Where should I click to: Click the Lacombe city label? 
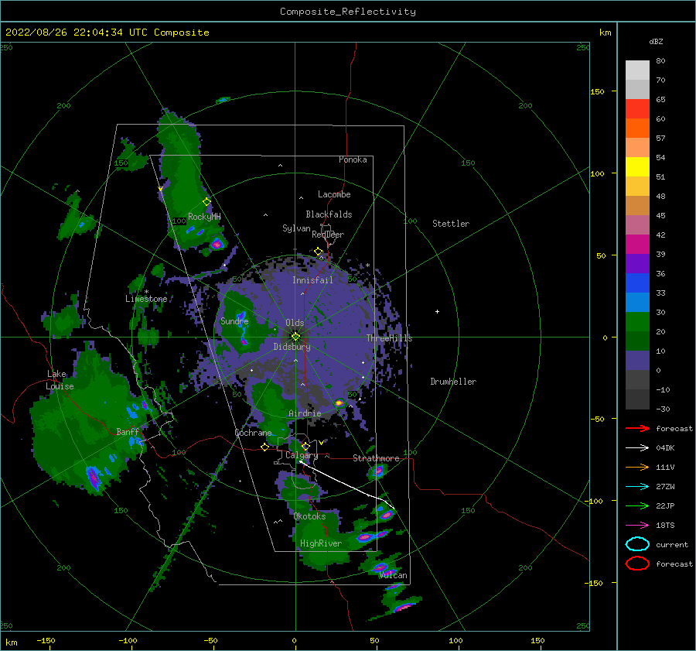[x=334, y=194]
